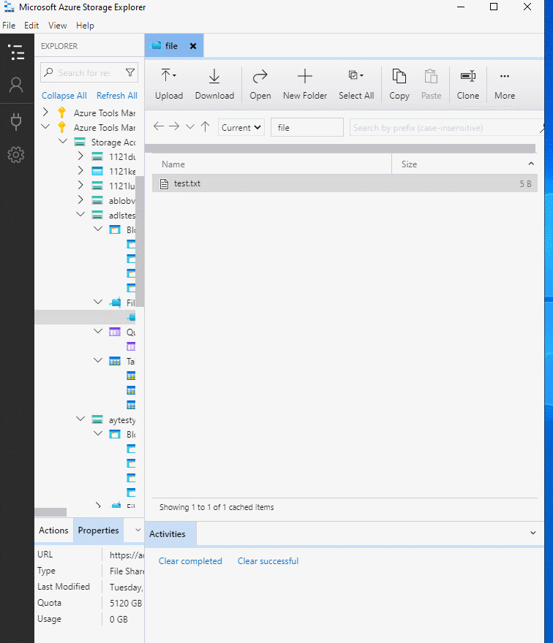Open the More toolbar options
553x643 pixels.
point(505,84)
